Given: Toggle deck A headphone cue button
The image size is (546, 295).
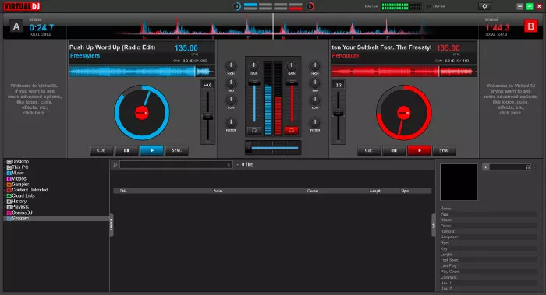Looking at the screenshot, I should (253, 130).
